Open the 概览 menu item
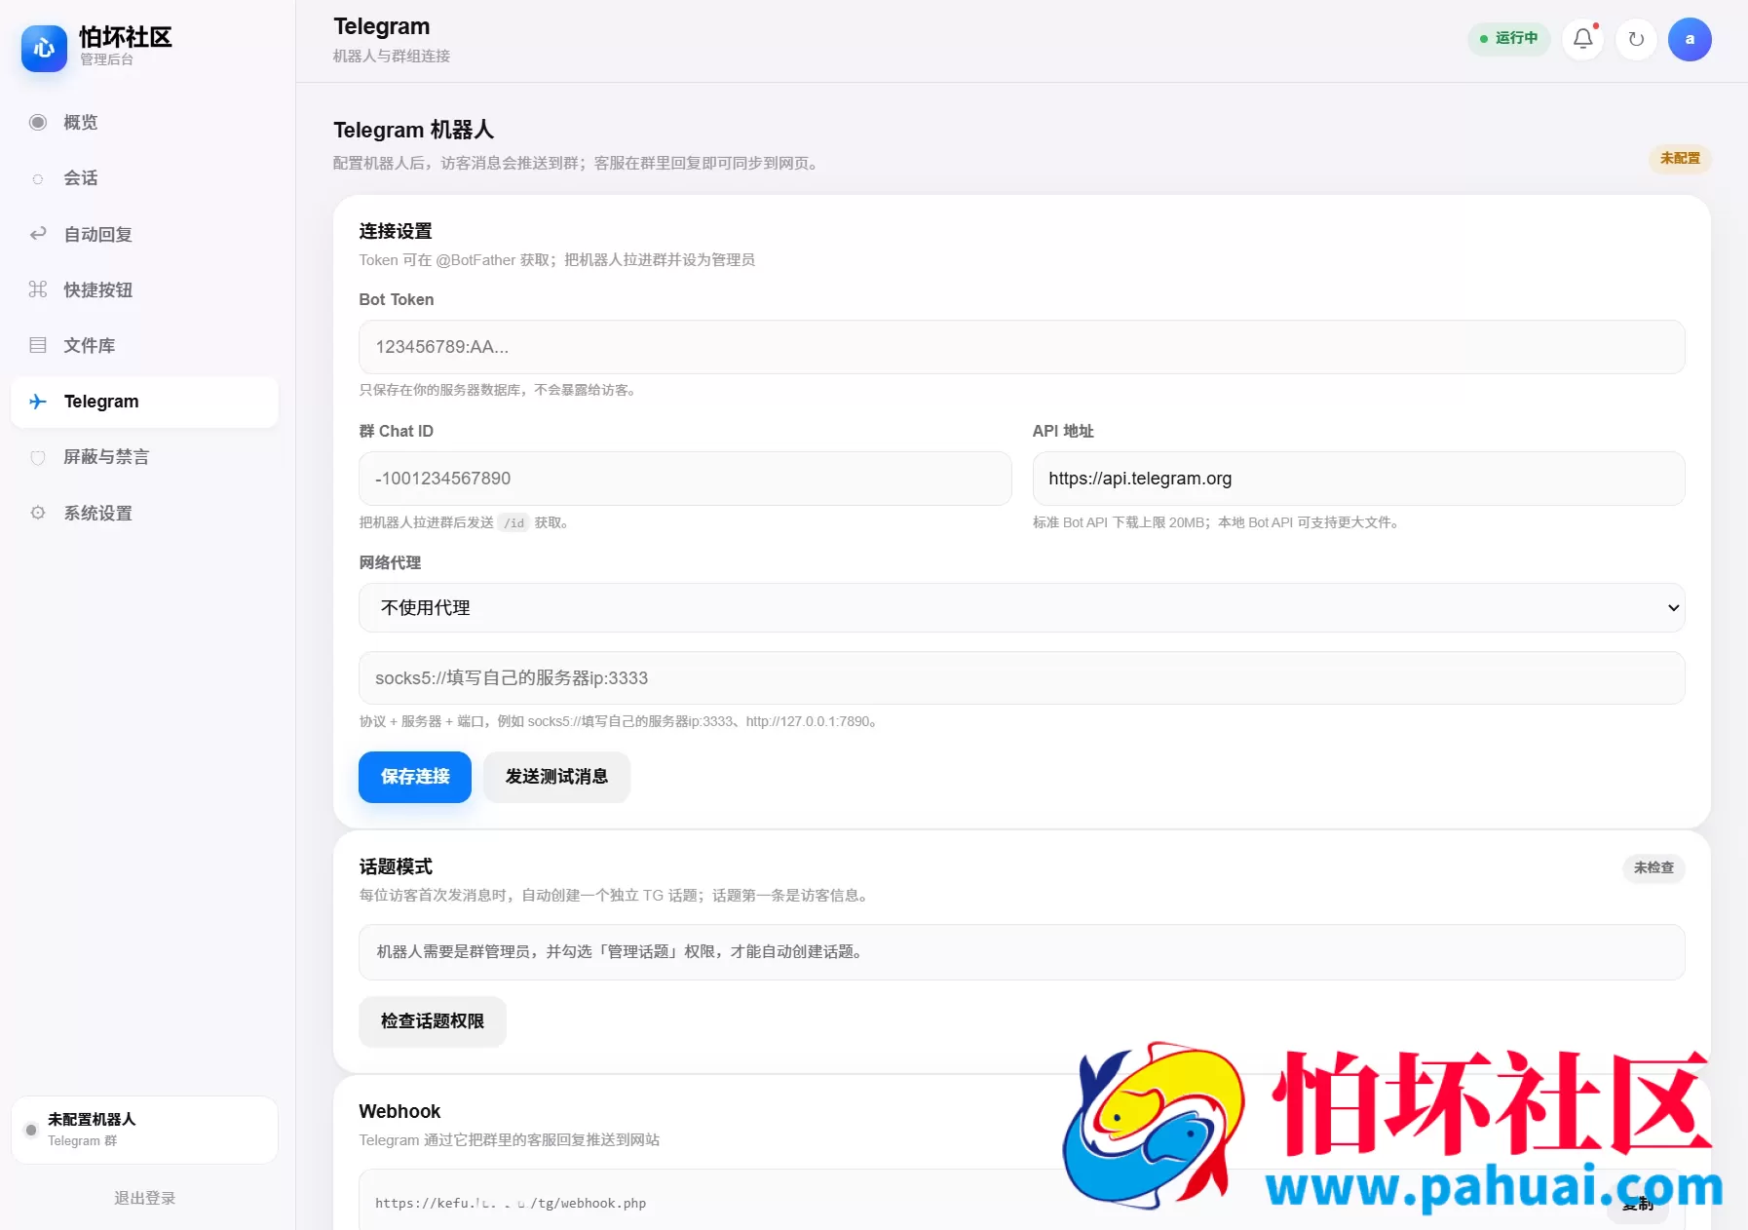Viewport: 1748px width, 1230px height. tap(144, 123)
